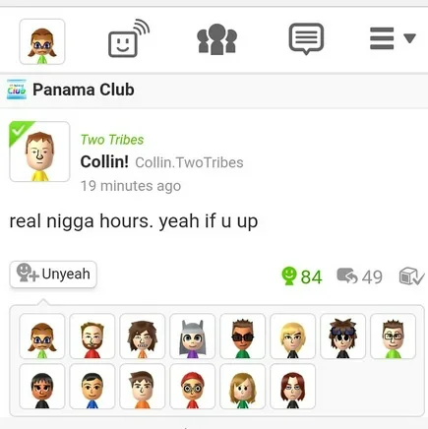
Task: Open the Two Tribes developer link
Action: (x=112, y=140)
